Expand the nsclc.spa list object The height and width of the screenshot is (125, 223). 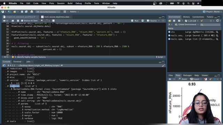(169, 39)
